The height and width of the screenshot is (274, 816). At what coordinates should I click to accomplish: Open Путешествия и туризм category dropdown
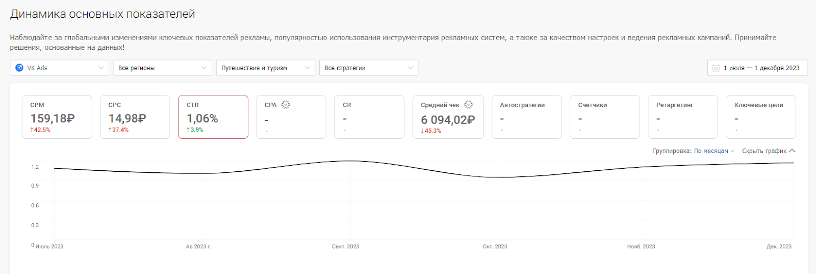[266, 68]
